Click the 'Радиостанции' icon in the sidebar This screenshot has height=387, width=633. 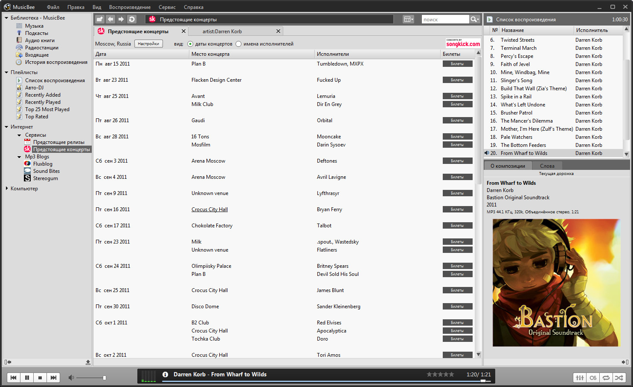click(19, 48)
